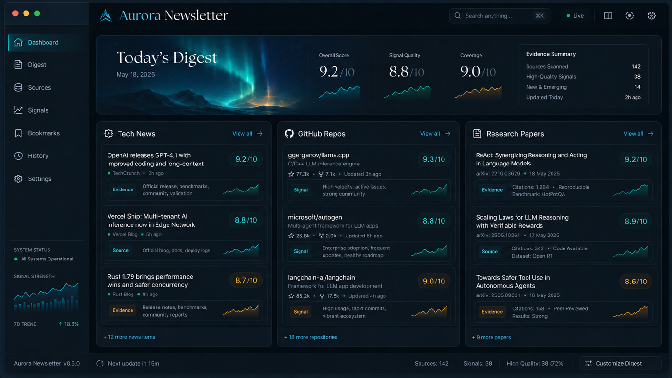
Task: Click View all in GitHub Repos
Action: pyautogui.click(x=435, y=134)
